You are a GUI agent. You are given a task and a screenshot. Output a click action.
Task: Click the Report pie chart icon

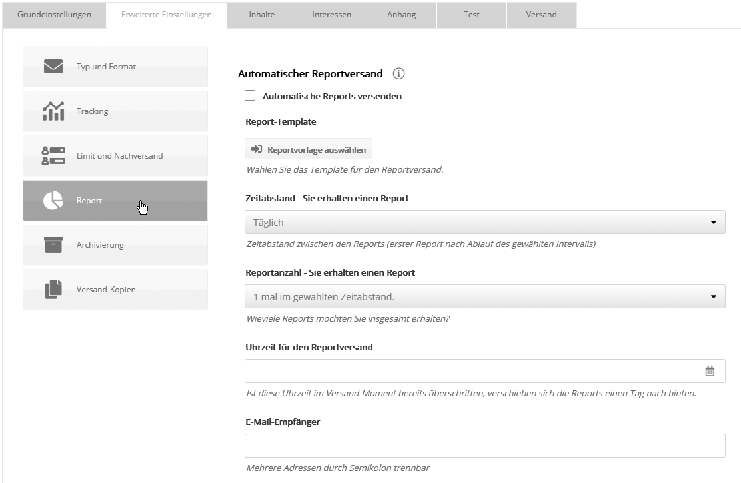pos(53,201)
